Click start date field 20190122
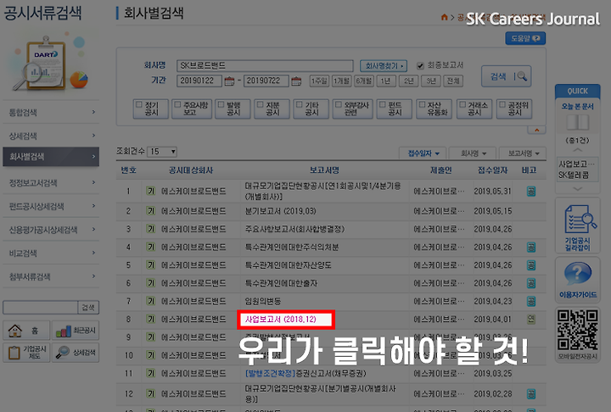The image size is (611, 412). click(x=199, y=81)
